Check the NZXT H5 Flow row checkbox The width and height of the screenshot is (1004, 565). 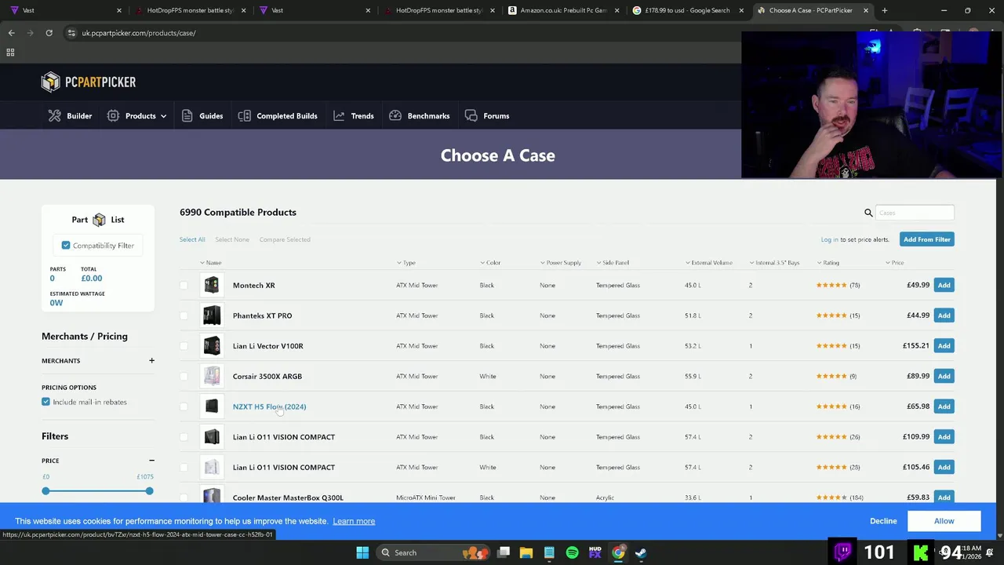(x=184, y=406)
